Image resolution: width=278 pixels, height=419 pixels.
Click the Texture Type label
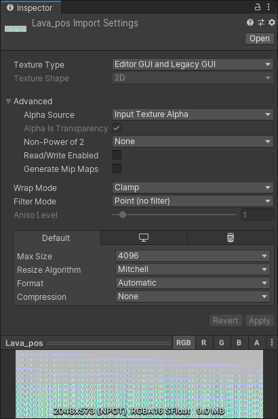pyautogui.click(x=39, y=65)
